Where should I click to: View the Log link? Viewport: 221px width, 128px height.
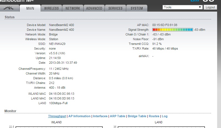coord(165,116)
